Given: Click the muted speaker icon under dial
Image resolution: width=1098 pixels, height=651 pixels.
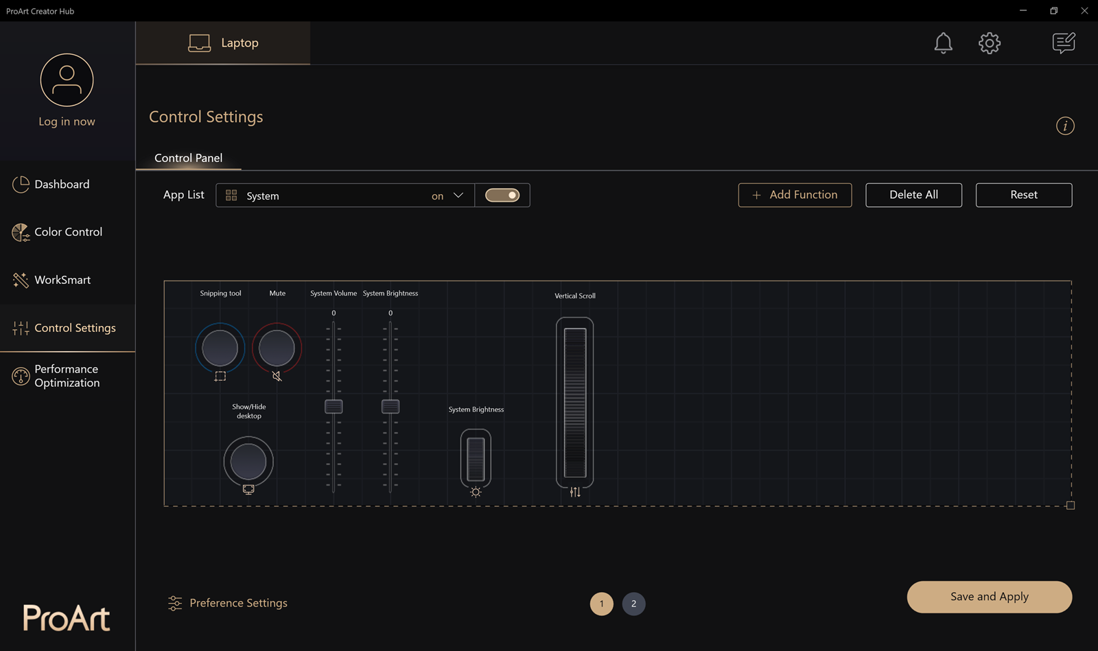Looking at the screenshot, I should [277, 376].
